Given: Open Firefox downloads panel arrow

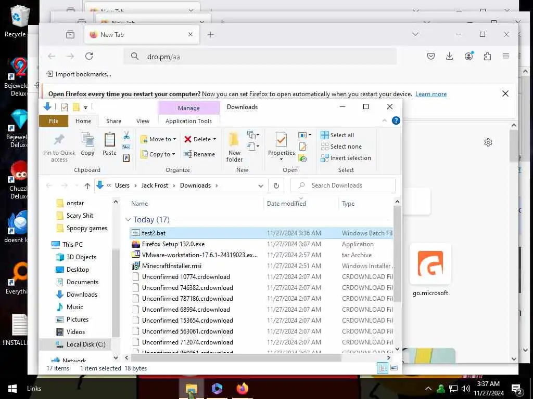Looking at the screenshot, I should tap(449, 56).
